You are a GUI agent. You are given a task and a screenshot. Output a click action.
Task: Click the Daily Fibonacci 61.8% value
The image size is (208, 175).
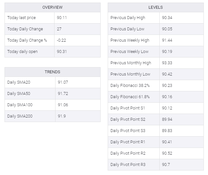tap(167, 97)
